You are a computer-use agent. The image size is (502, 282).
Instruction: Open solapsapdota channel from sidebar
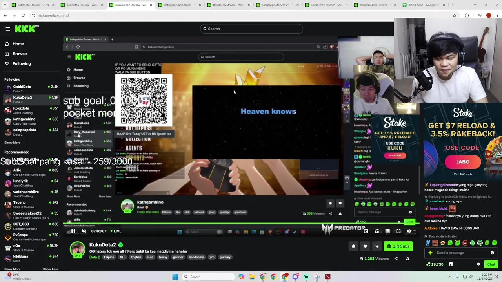[31, 132]
